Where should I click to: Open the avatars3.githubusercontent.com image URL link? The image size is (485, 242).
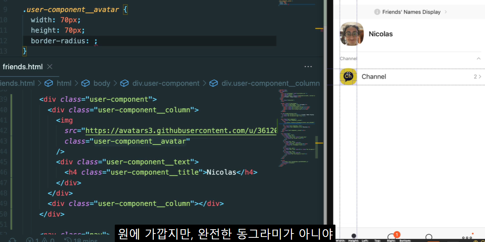tap(181, 131)
